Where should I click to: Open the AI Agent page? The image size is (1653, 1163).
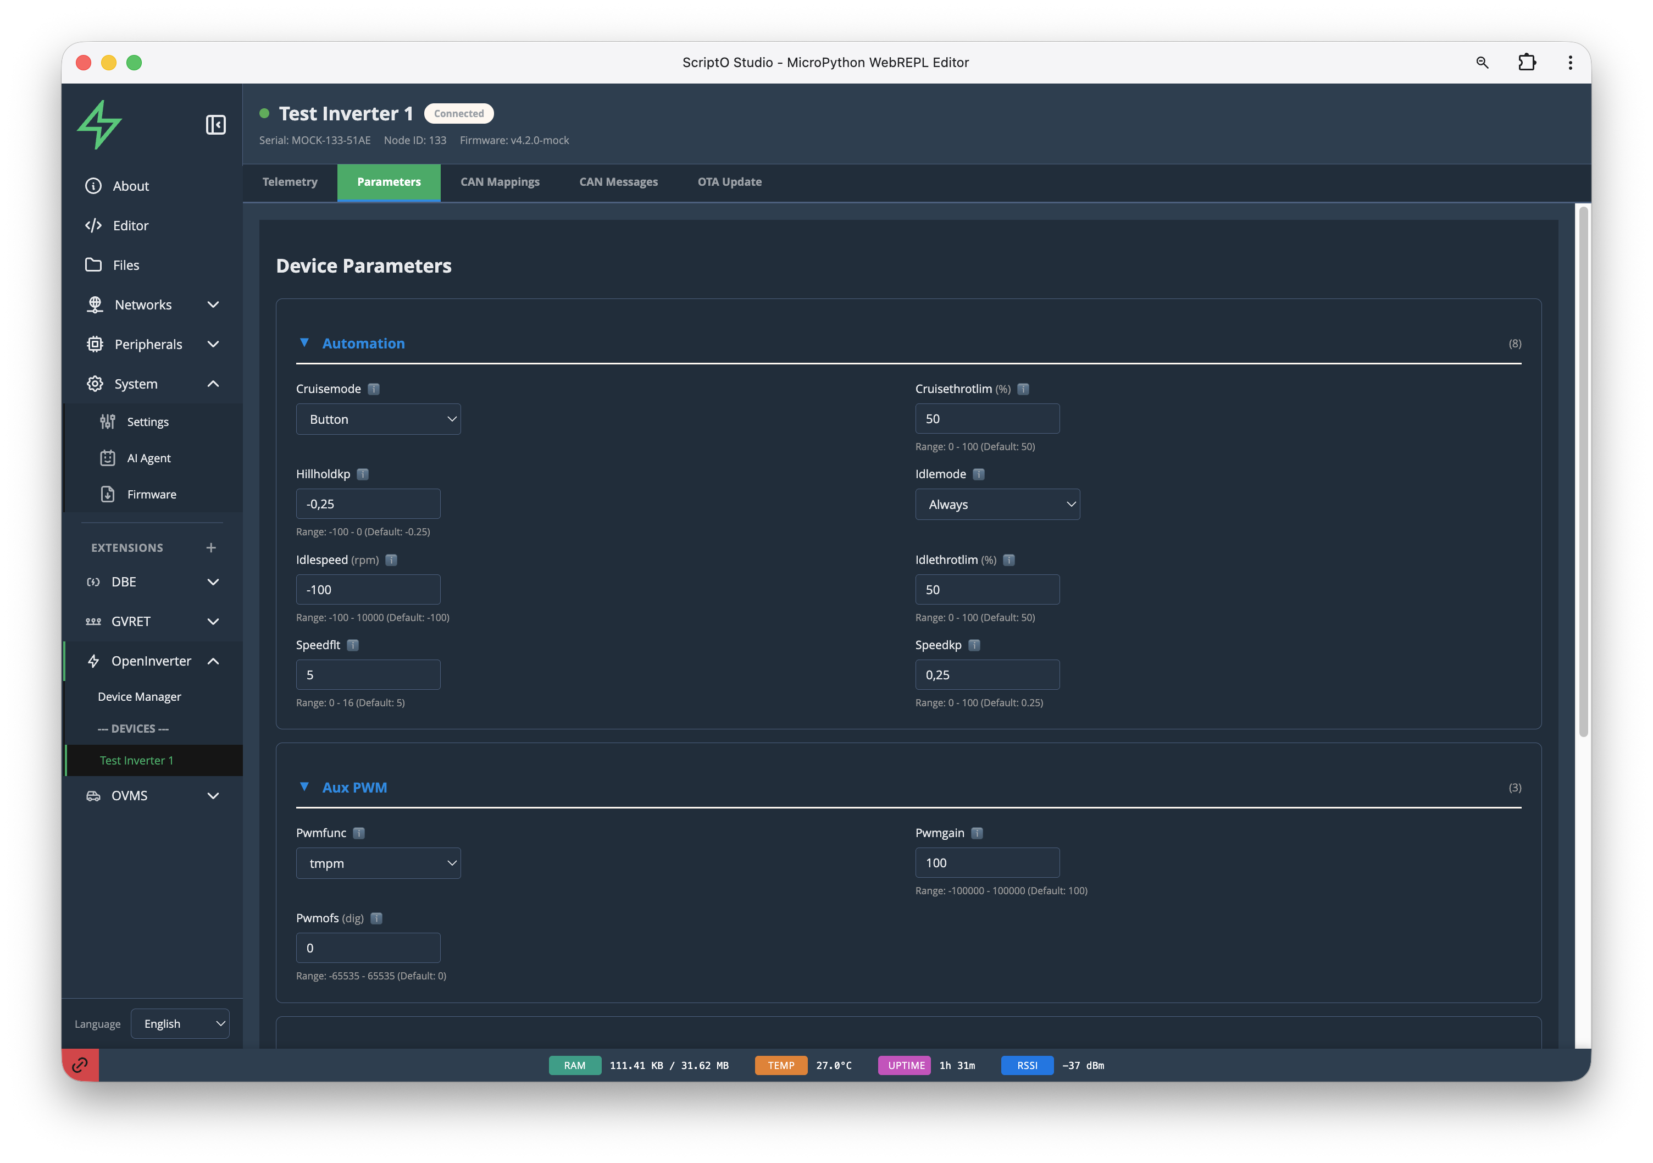tap(148, 458)
